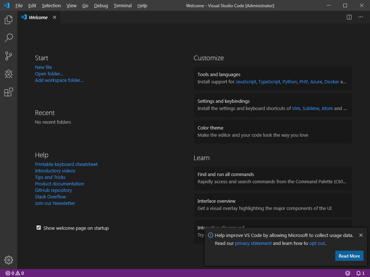This screenshot has width=370, height=277.
Task: Open the Debug menu
Action: [101, 5]
